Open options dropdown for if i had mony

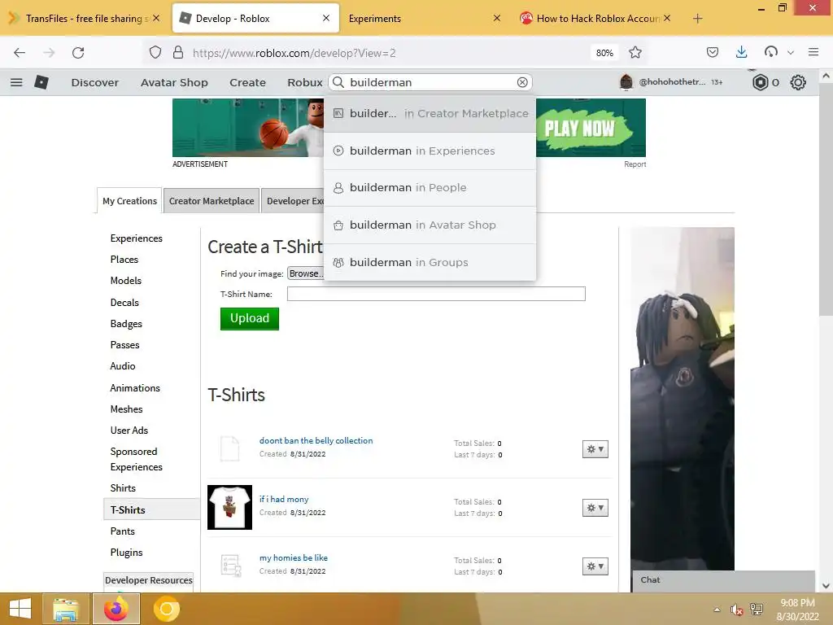pos(595,508)
